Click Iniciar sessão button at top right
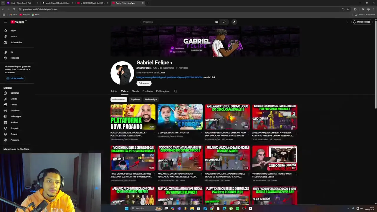This screenshot has width=377, height=212. point(361,22)
